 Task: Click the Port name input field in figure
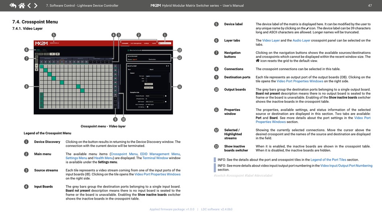[153, 76]
